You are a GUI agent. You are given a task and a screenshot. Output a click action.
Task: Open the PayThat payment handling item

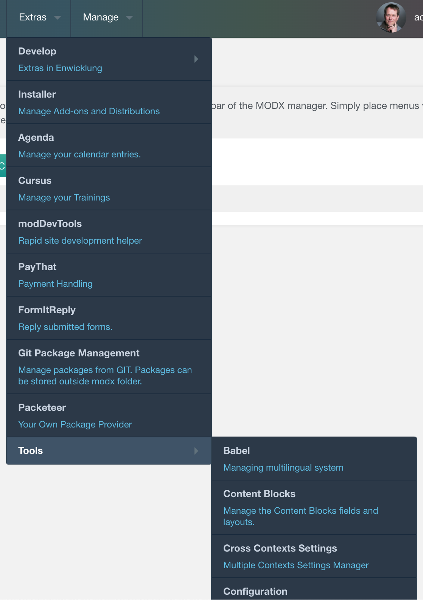(37, 267)
